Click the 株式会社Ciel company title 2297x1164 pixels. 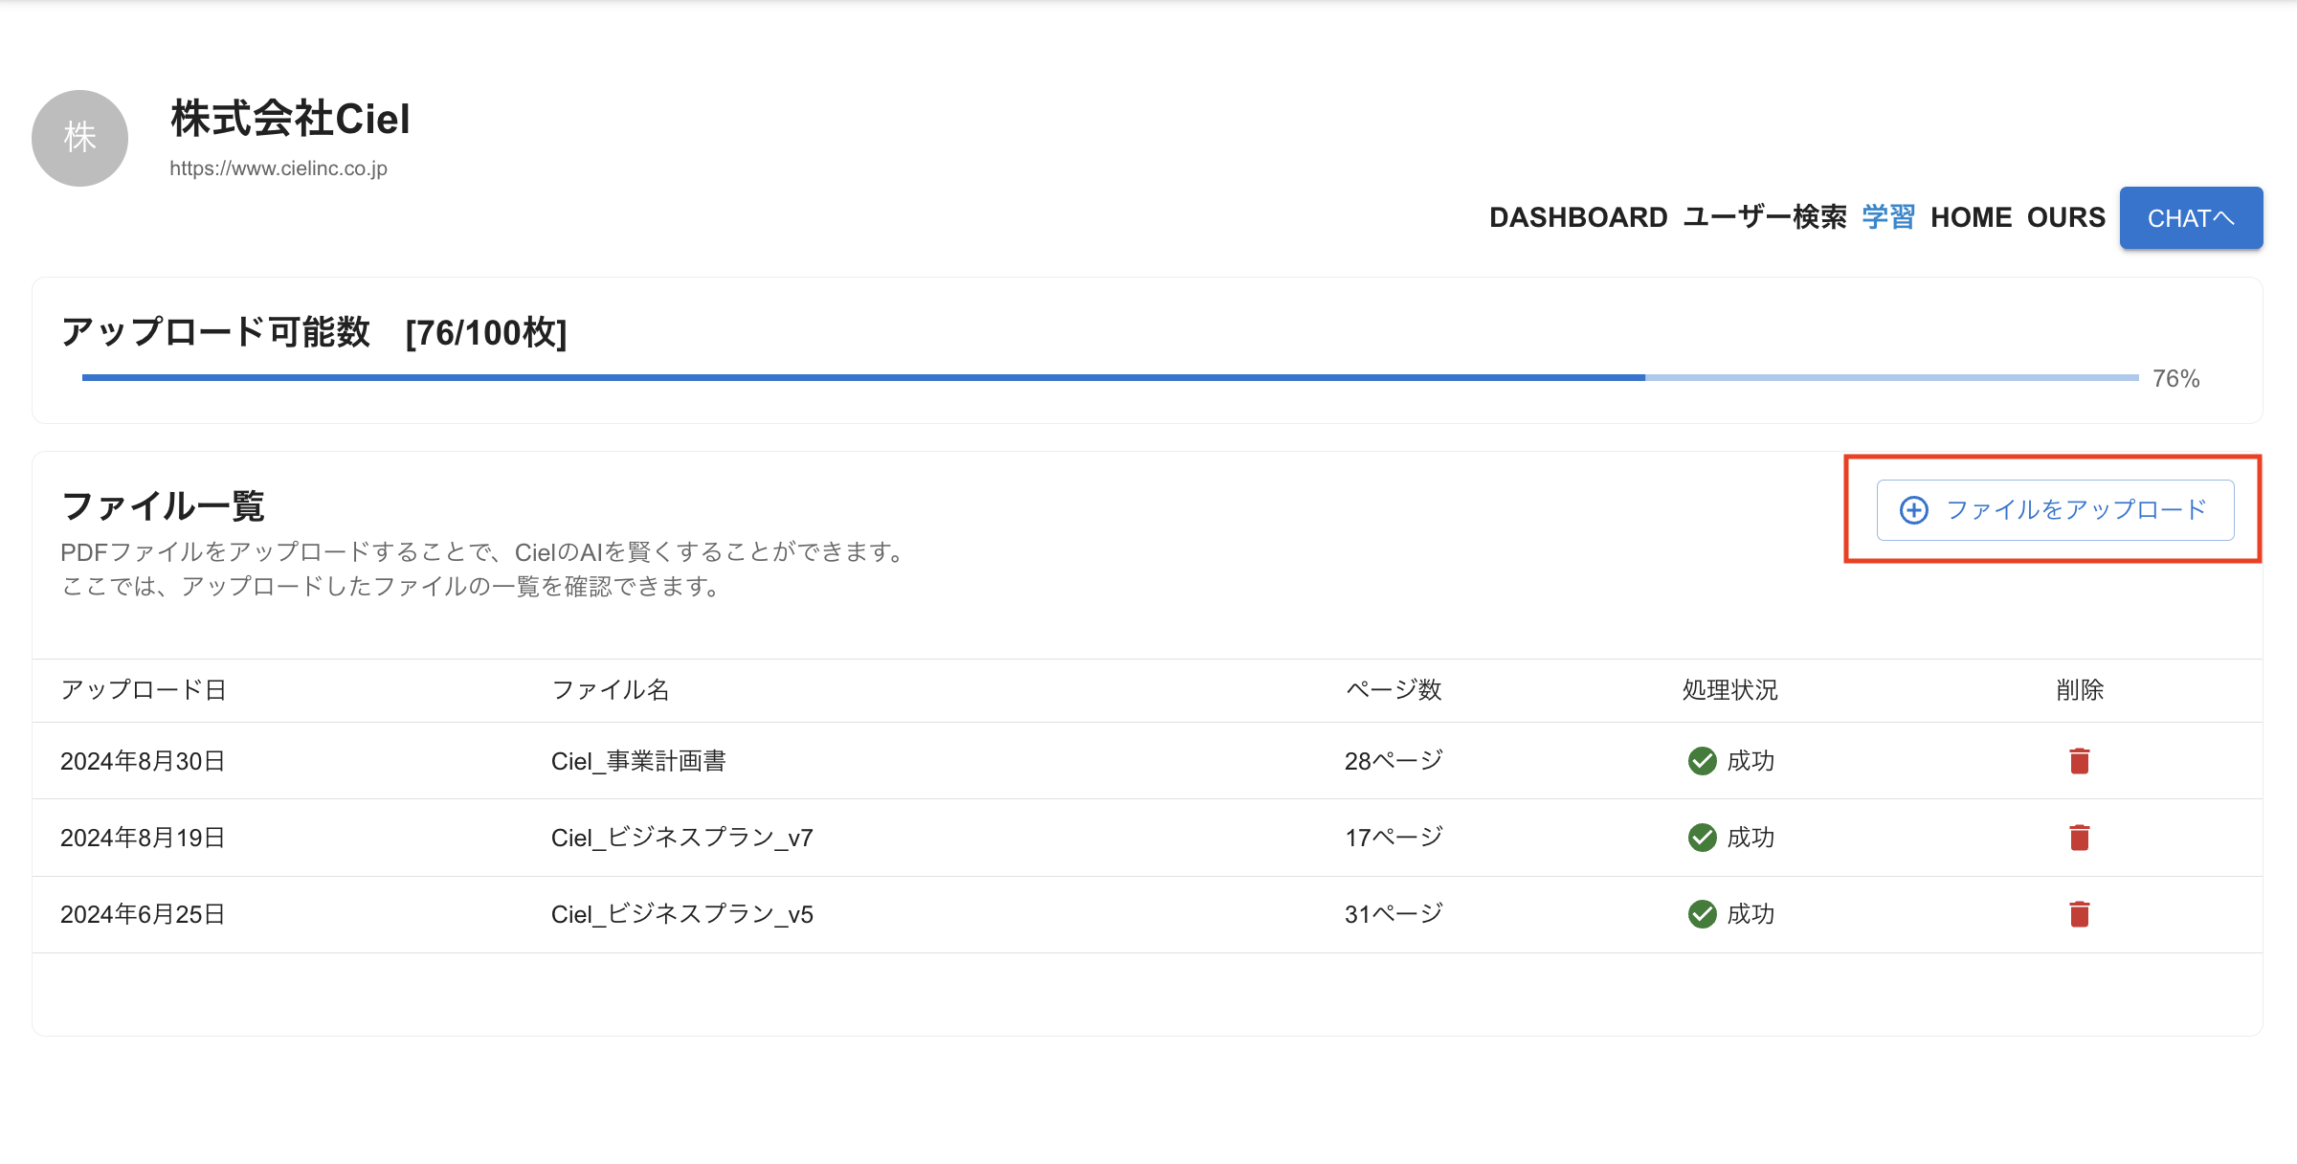click(290, 119)
